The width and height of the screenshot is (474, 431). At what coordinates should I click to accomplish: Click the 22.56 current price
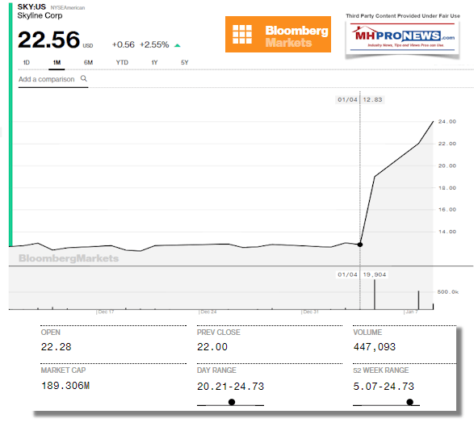(x=48, y=40)
